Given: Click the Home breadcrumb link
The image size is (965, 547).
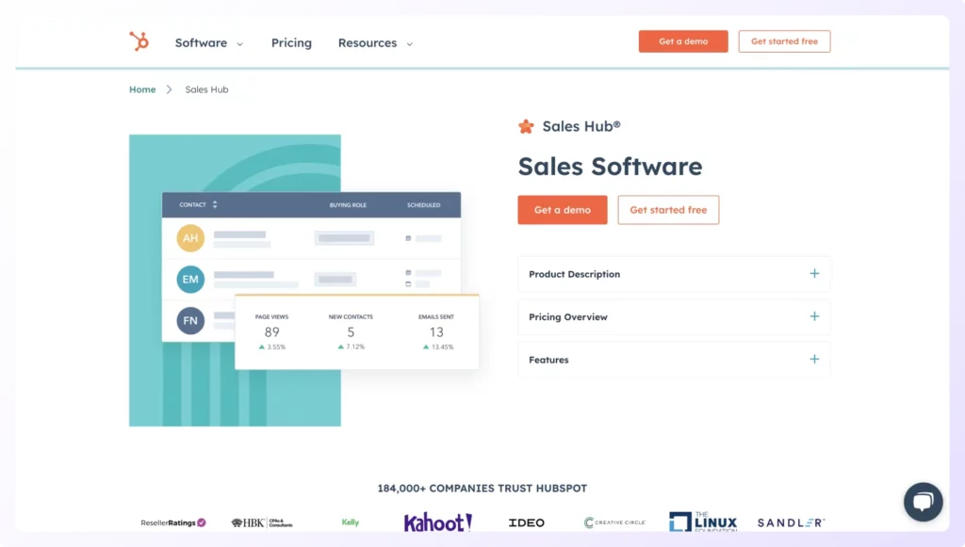Looking at the screenshot, I should [x=142, y=89].
